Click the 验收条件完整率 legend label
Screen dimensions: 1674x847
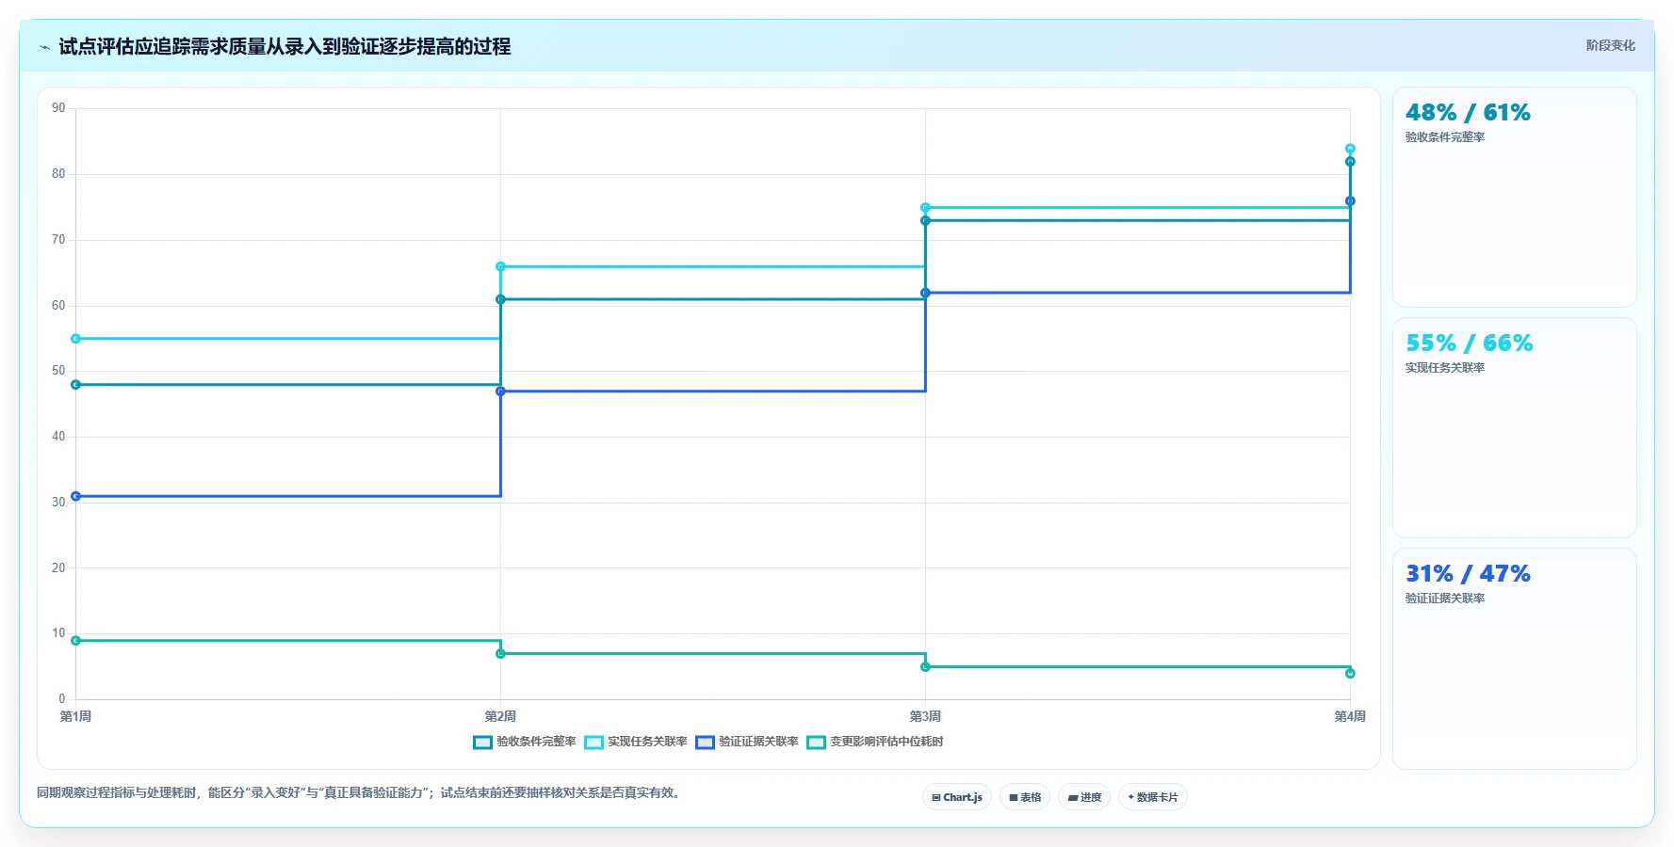[x=536, y=742]
